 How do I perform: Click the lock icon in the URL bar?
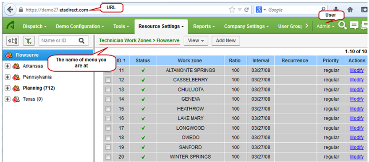click(x=21, y=10)
